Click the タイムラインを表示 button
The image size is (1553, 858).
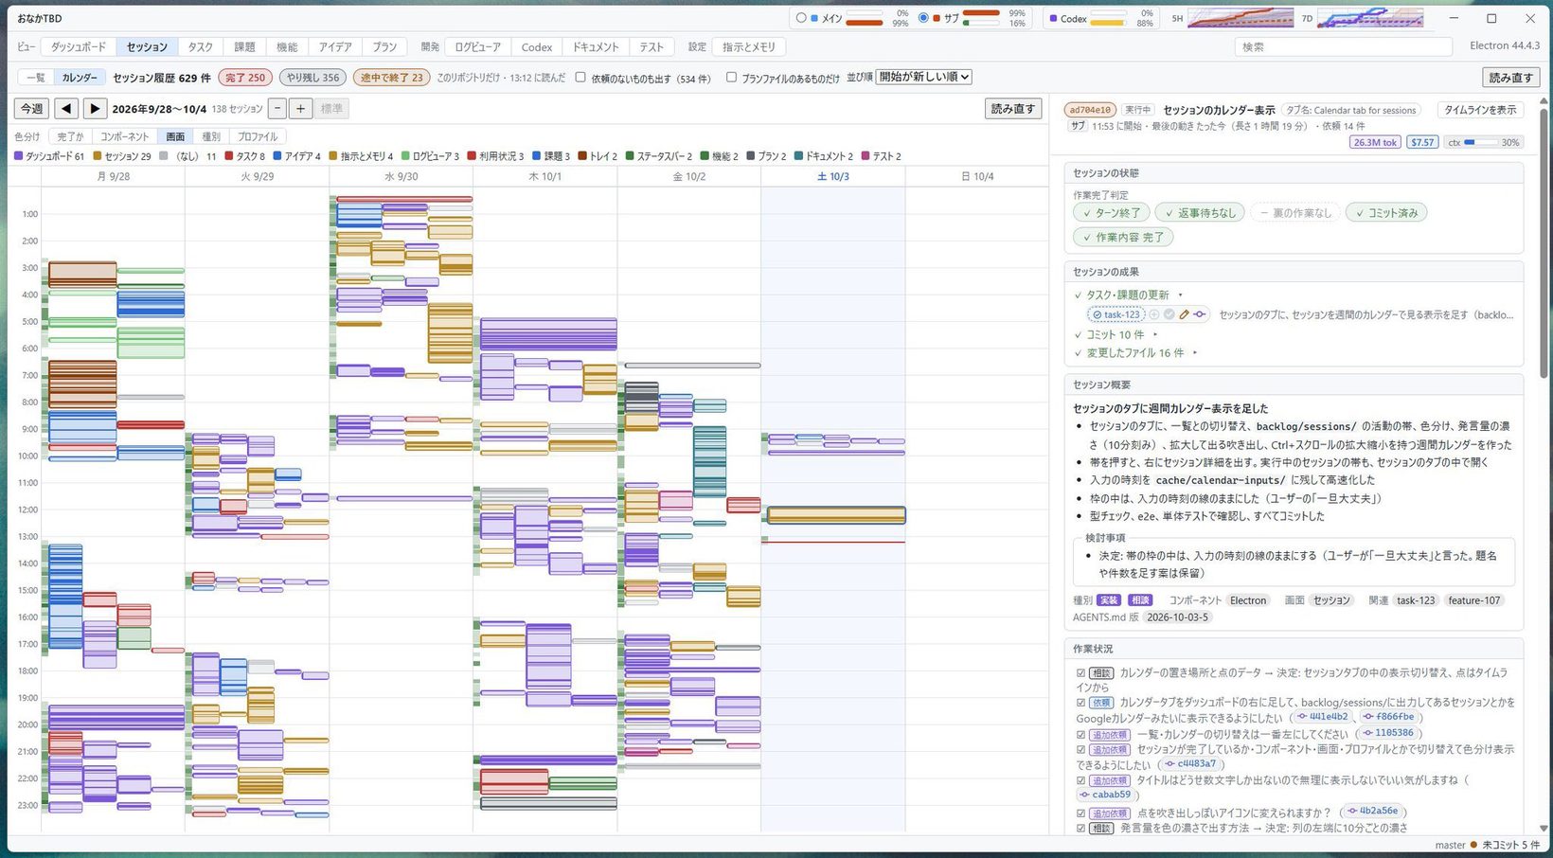pos(1480,110)
